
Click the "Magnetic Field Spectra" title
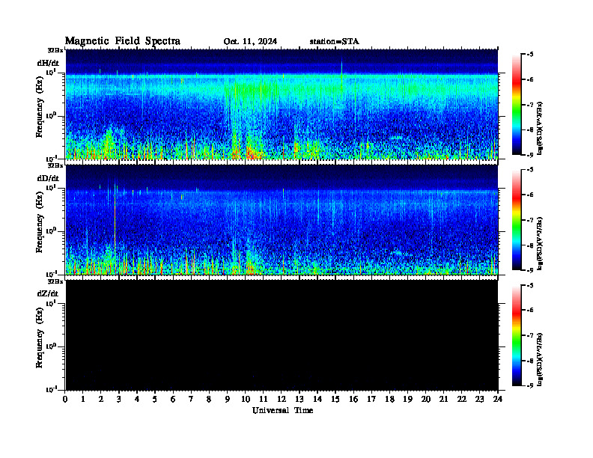(x=123, y=41)
